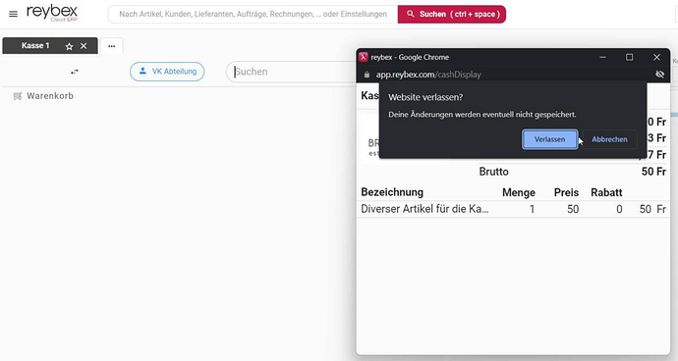Close the Kasse 1 tab

click(x=84, y=46)
